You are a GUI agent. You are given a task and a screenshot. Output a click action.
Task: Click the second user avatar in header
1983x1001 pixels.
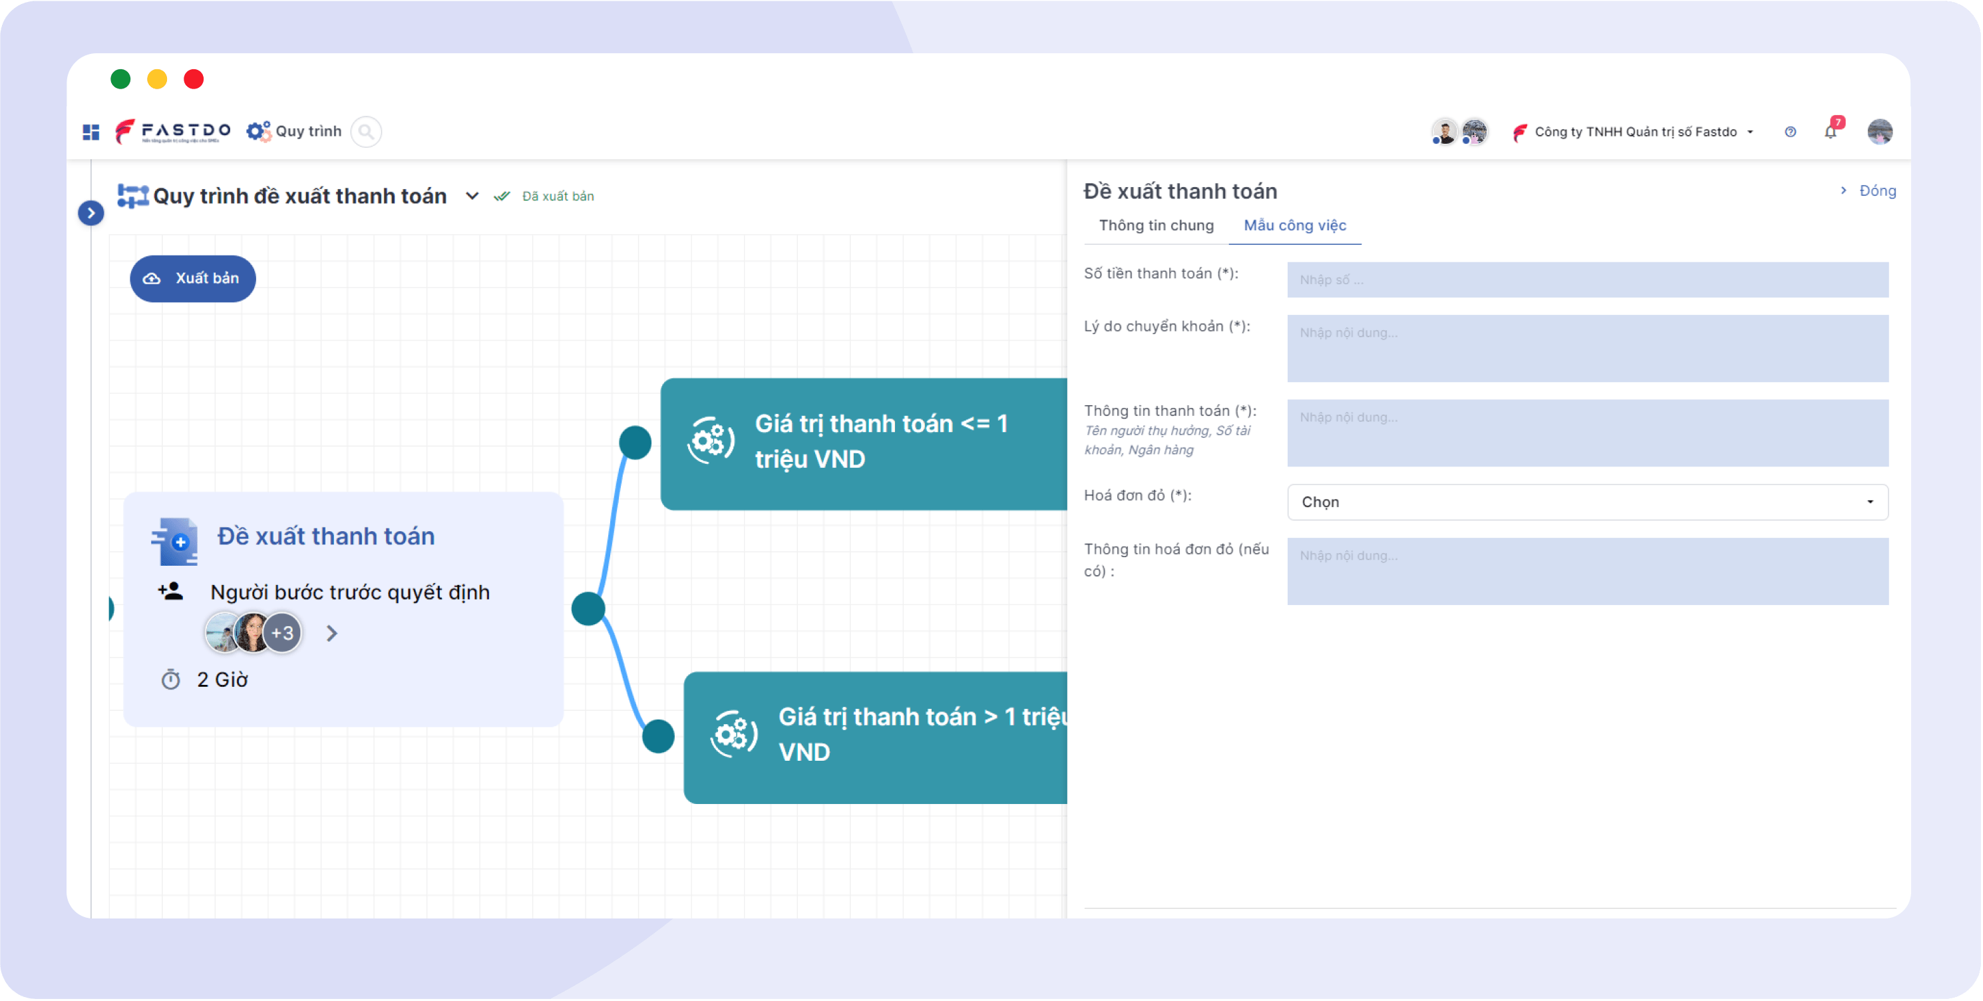[x=1474, y=132]
